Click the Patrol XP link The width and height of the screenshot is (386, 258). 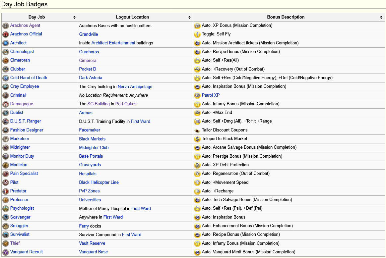[211, 95]
